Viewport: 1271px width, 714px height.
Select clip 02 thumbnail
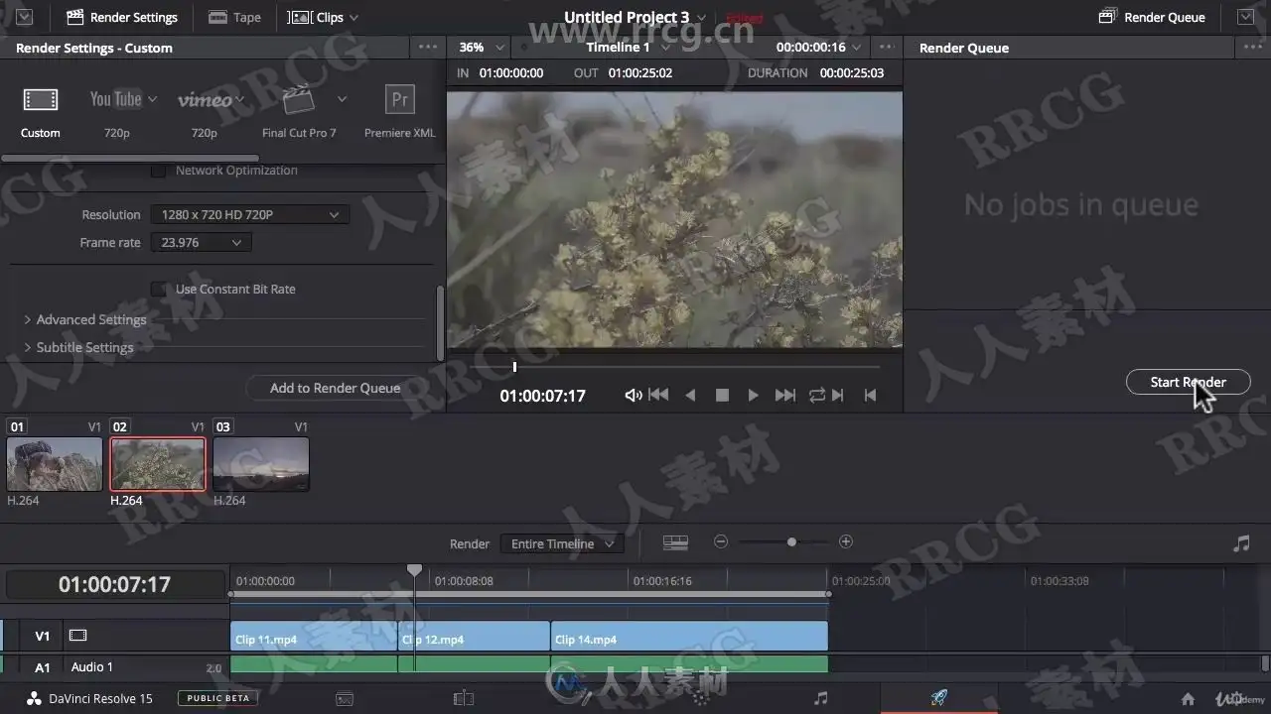tap(158, 464)
